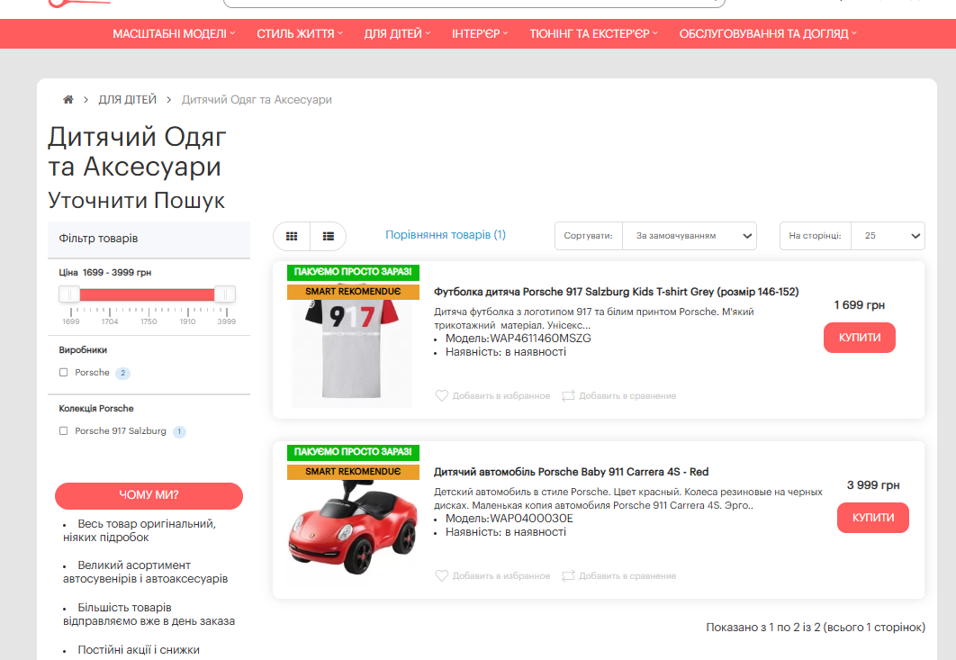Click compare icon for Porsche 917 T-shirt
This screenshot has height=660, width=956.
pos(568,395)
